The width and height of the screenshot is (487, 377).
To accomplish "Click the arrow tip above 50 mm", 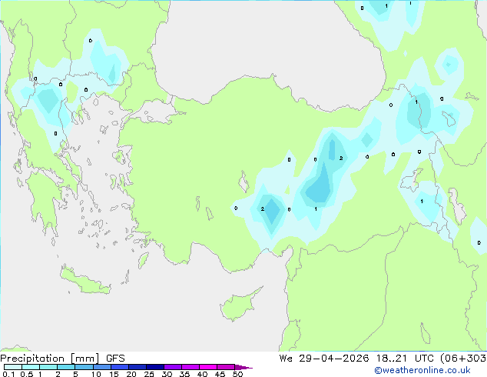I will coord(243,367).
